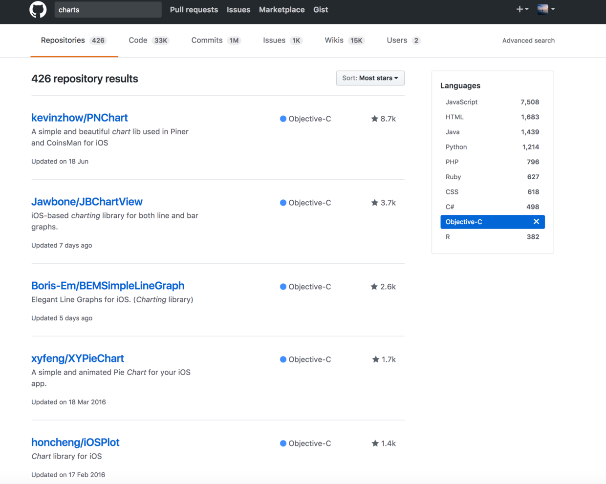Filter results by R language
This screenshot has height=484, width=606.
pyautogui.click(x=493, y=237)
